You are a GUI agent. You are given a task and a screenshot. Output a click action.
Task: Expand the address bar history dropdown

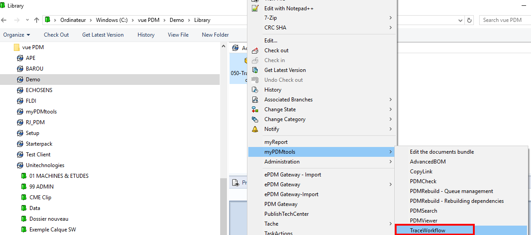point(461,20)
